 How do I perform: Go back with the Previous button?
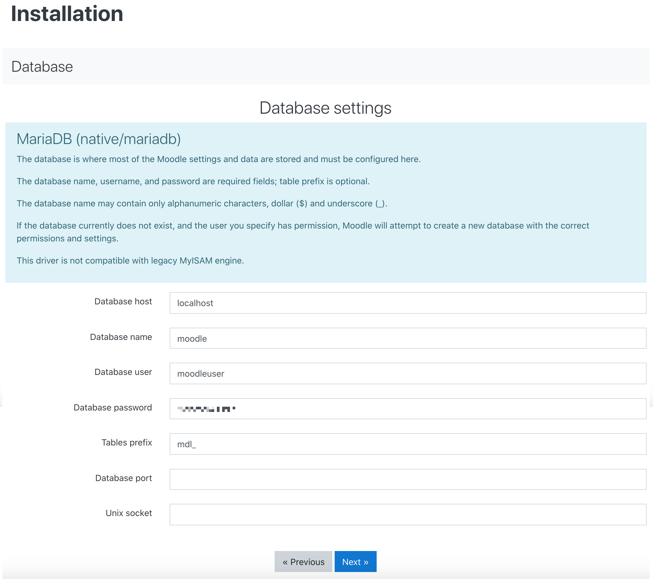pyautogui.click(x=303, y=562)
